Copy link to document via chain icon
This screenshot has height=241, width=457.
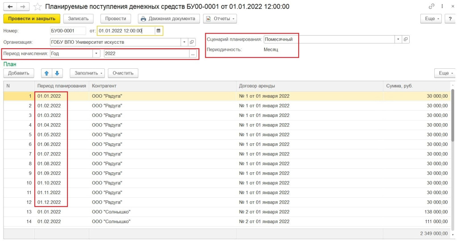tap(431, 6)
